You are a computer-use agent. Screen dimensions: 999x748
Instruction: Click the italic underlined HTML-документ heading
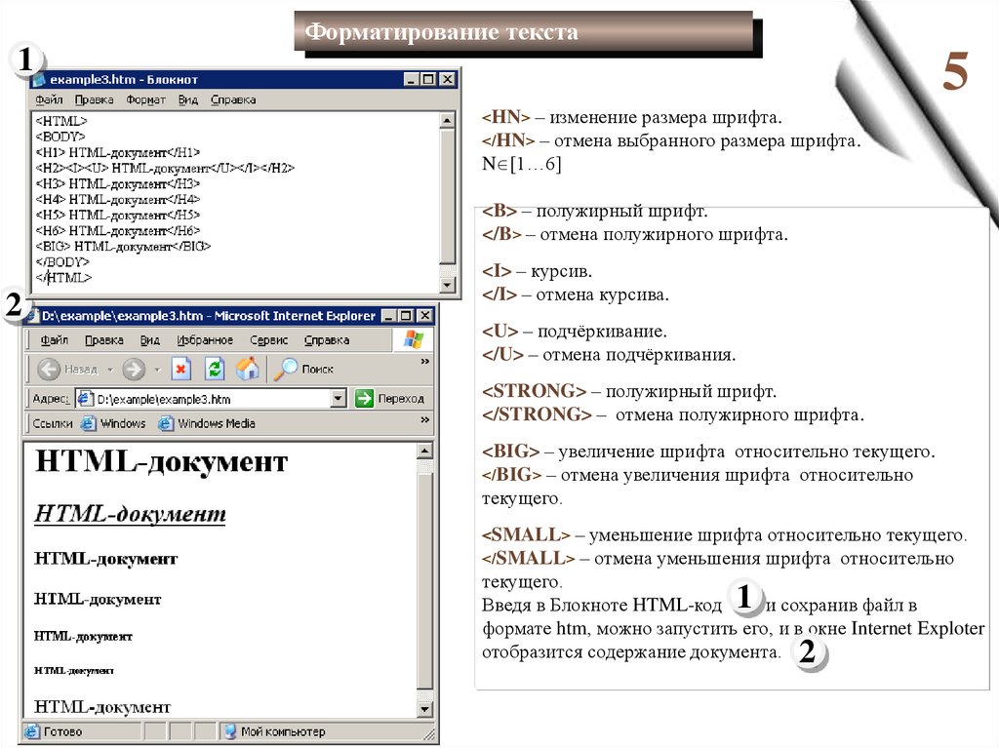pyautogui.click(x=130, y=514)
